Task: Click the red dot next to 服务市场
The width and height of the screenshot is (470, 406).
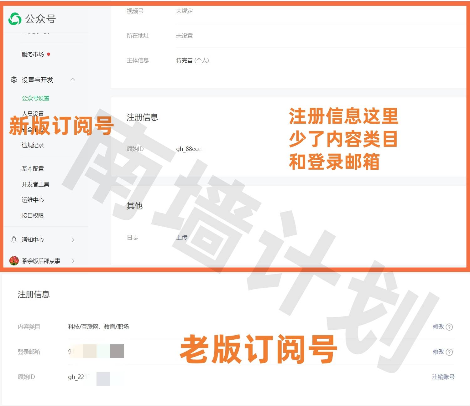Action: coord(49,54)
